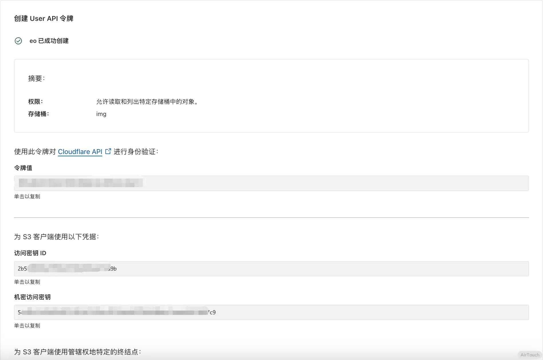The height and width of the screenshot is (360, 543).
Task: Click the external link icon beside Cloudflare API
Action: pyautogui.click(x=108, y=151)
